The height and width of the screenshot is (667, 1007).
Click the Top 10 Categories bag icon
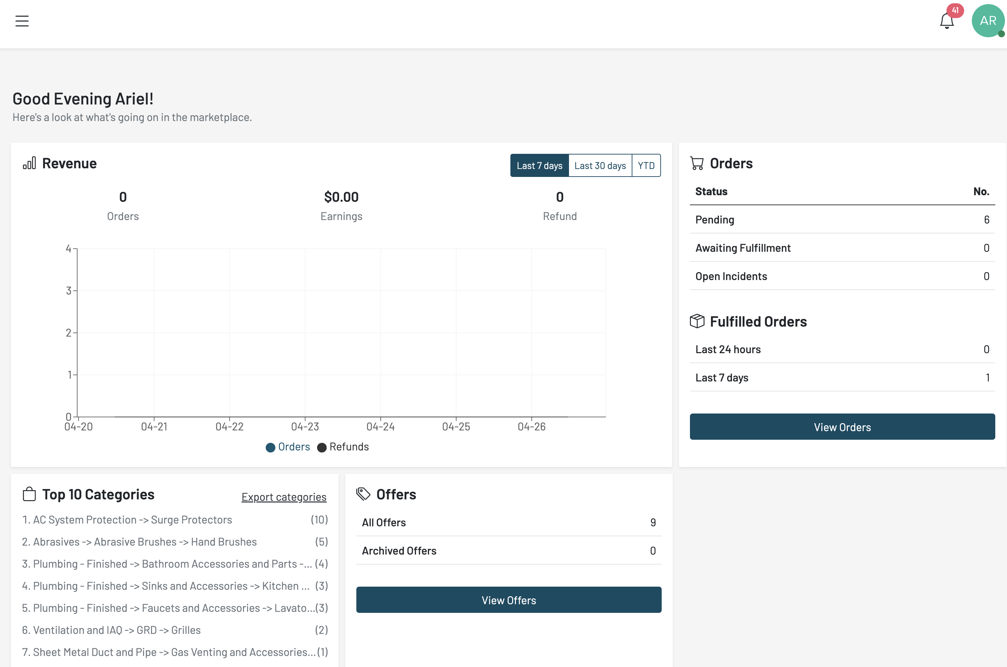29,494
